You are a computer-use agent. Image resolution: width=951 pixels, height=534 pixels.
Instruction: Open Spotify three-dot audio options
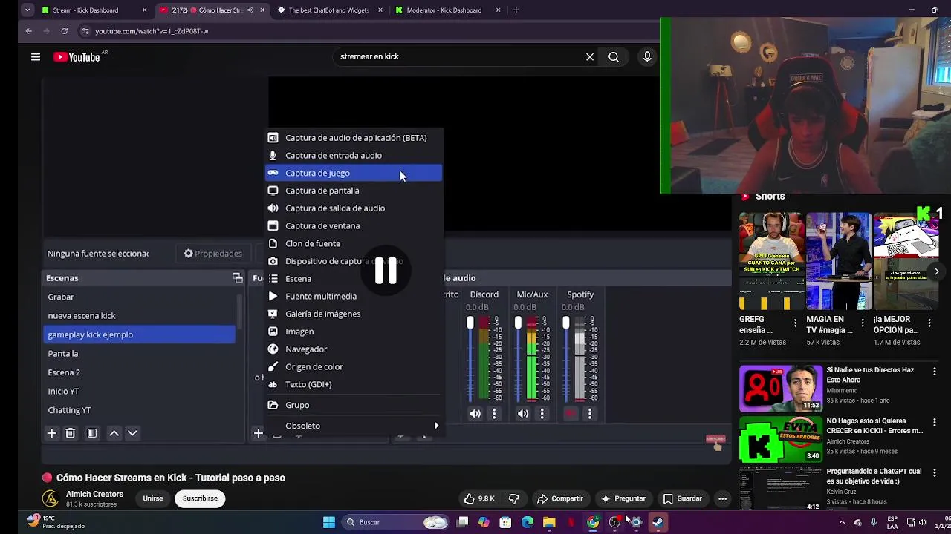(x=590, y=414)
